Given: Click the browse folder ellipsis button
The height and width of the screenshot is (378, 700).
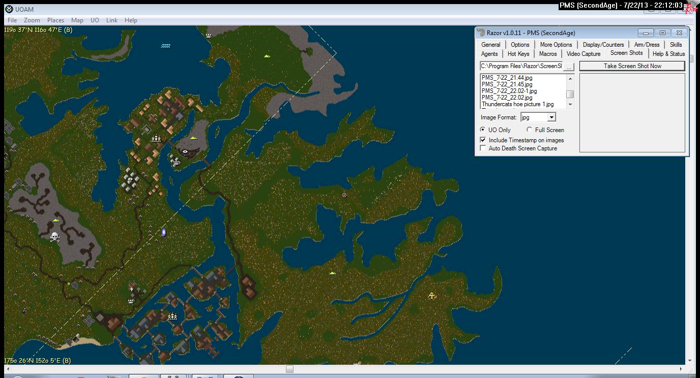Looking at the screenshot, I should click(x=569, y=67).
